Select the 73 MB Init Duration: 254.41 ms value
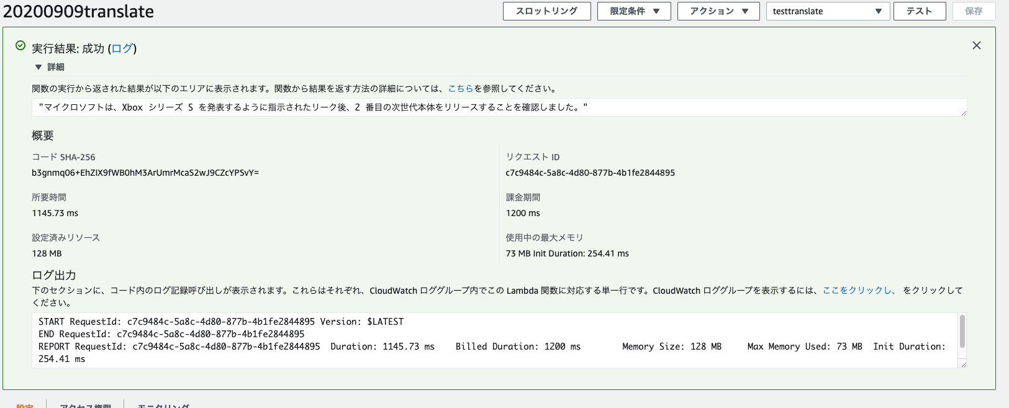 (x=568, y=253)
